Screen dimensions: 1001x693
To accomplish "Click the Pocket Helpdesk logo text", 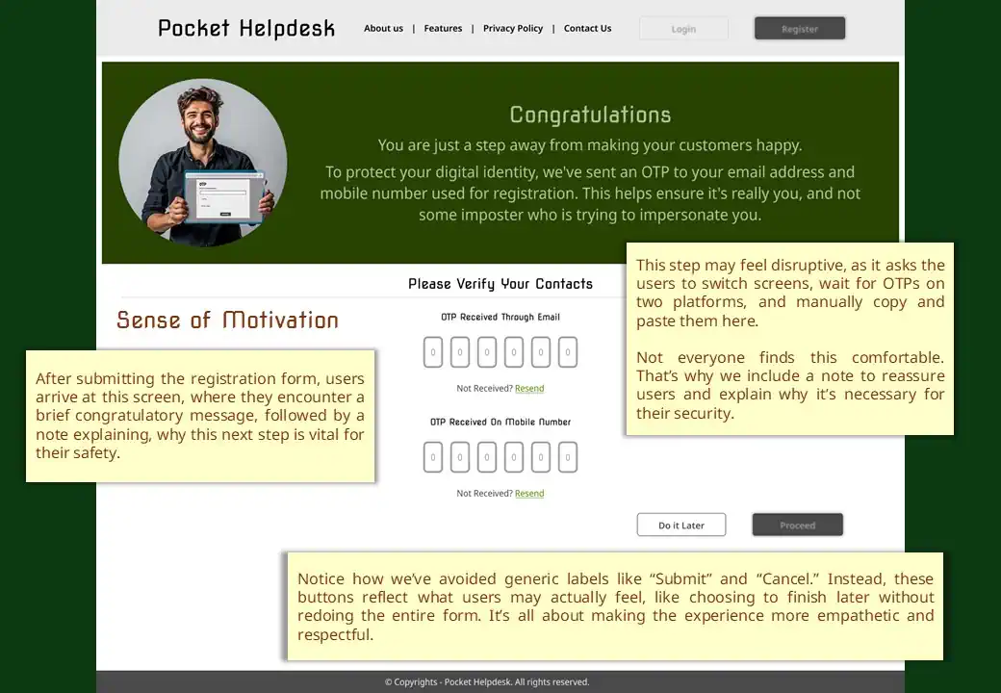I will [x=246, y=29].
